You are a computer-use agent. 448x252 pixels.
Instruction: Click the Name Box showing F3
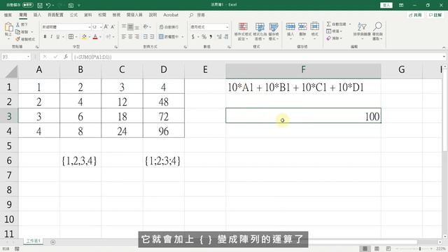[16, 57]
